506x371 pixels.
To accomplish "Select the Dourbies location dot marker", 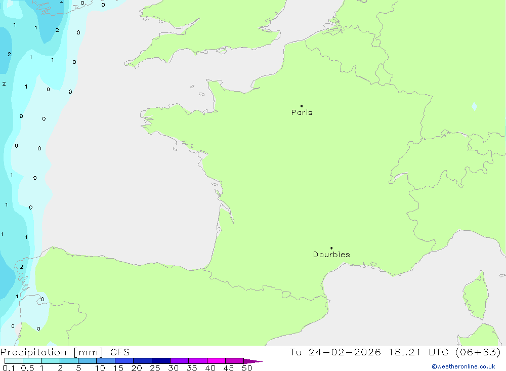I will [x=331, y=248].
